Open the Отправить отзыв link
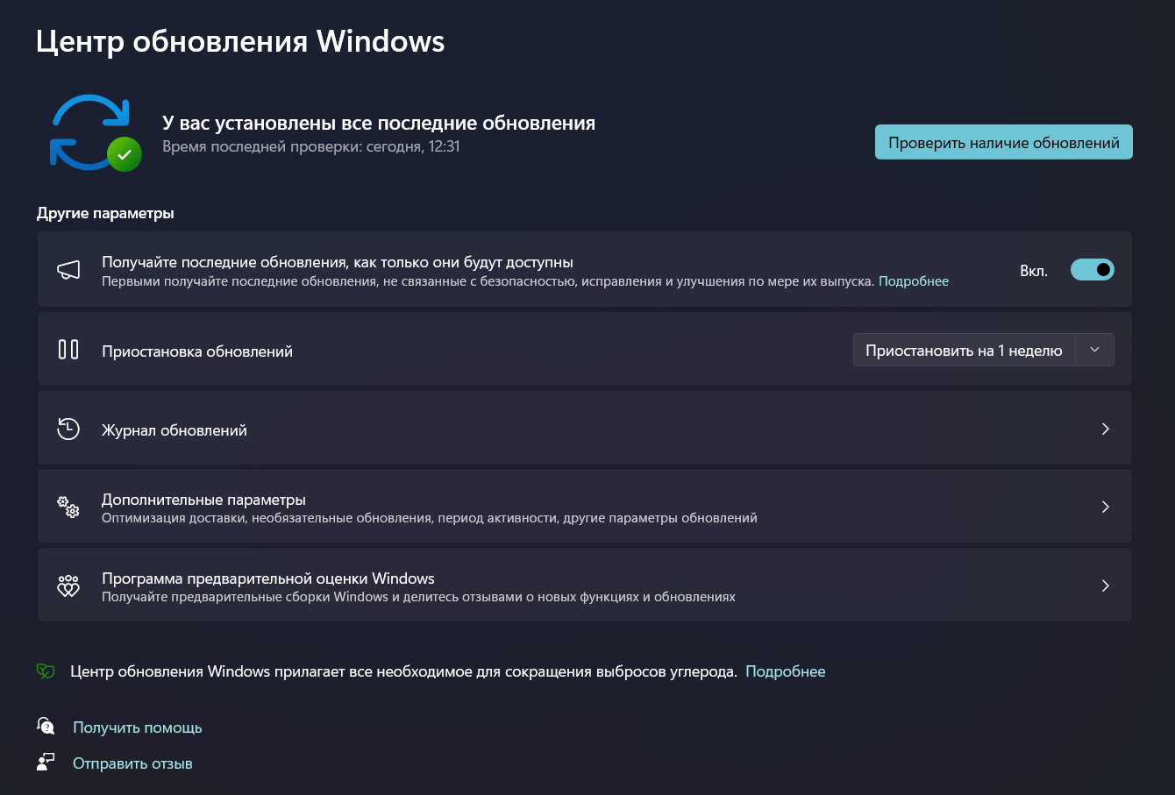The image size is (1175, 795). tap(132, 763)
